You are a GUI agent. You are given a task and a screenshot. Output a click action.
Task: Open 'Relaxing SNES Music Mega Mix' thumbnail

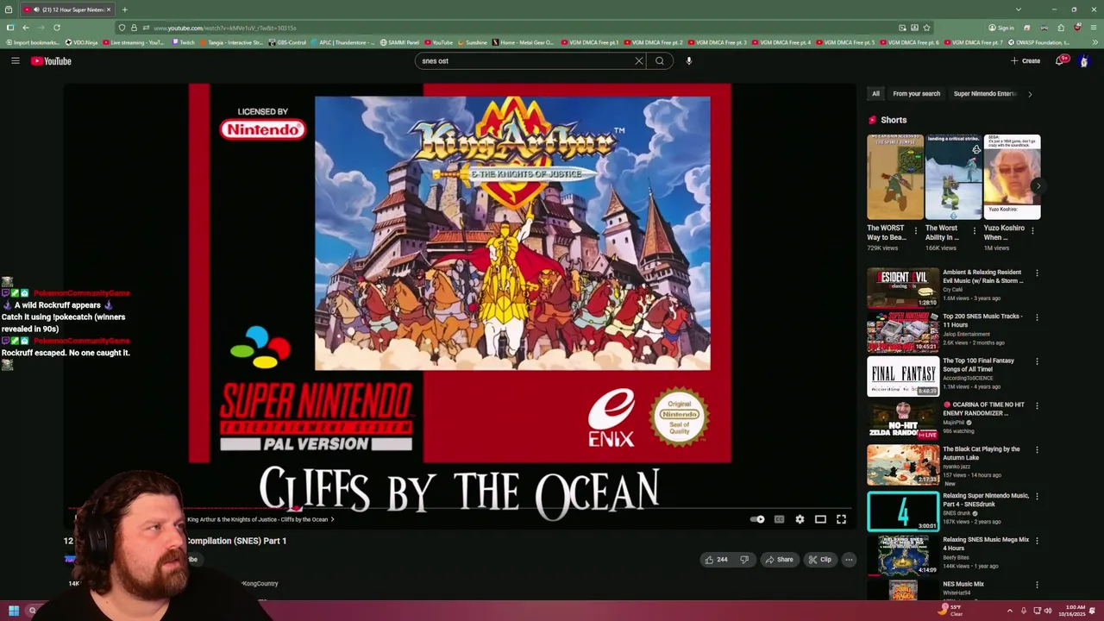903,554
